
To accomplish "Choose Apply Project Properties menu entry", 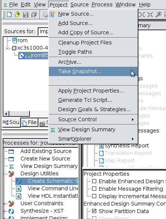I will tap(93, 91).
